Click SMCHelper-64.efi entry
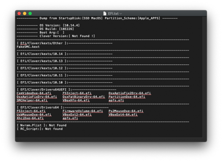This screenshot has height=162, width=222. pos(32,100)
